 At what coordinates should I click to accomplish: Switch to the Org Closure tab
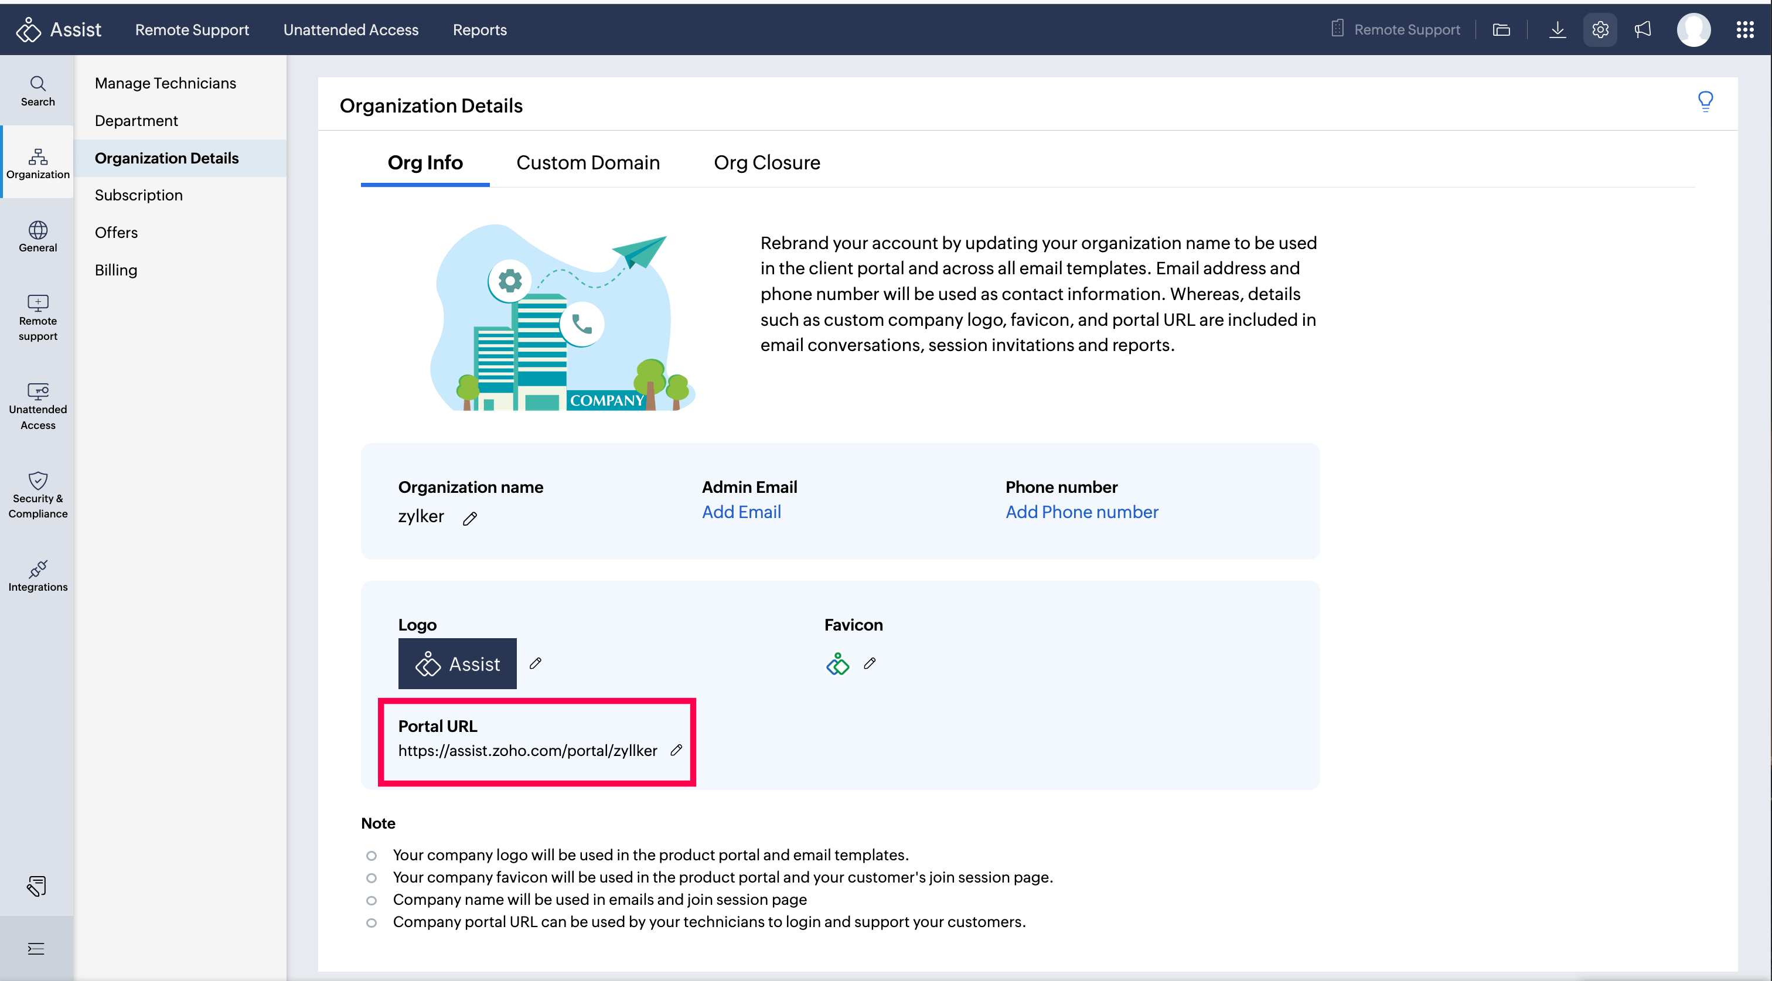coord(766,162)
